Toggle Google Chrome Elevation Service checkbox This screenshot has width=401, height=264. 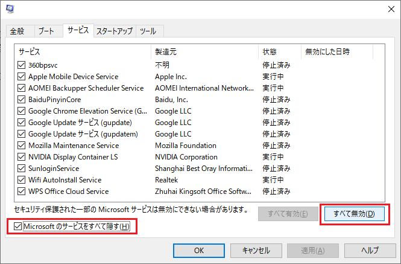tap(22, 111)
